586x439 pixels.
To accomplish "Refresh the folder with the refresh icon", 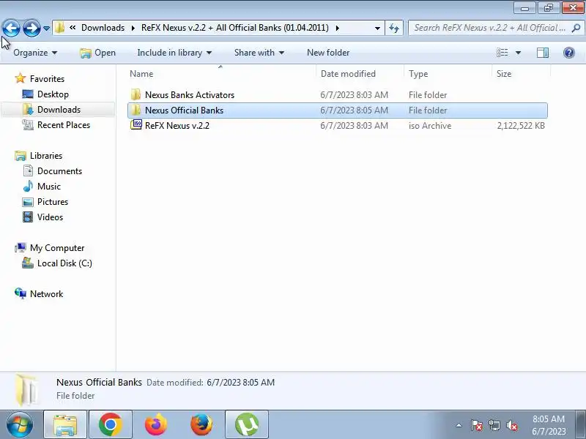I will 394,28.
